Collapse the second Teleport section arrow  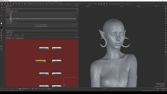(6, 20)
